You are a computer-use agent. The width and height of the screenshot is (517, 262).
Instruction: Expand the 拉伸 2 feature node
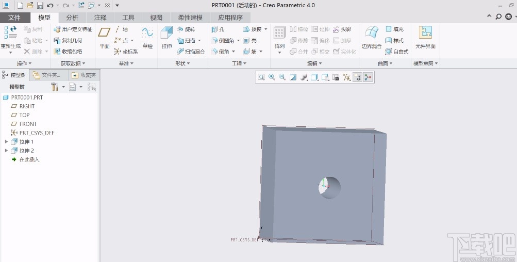pos(6,151)
